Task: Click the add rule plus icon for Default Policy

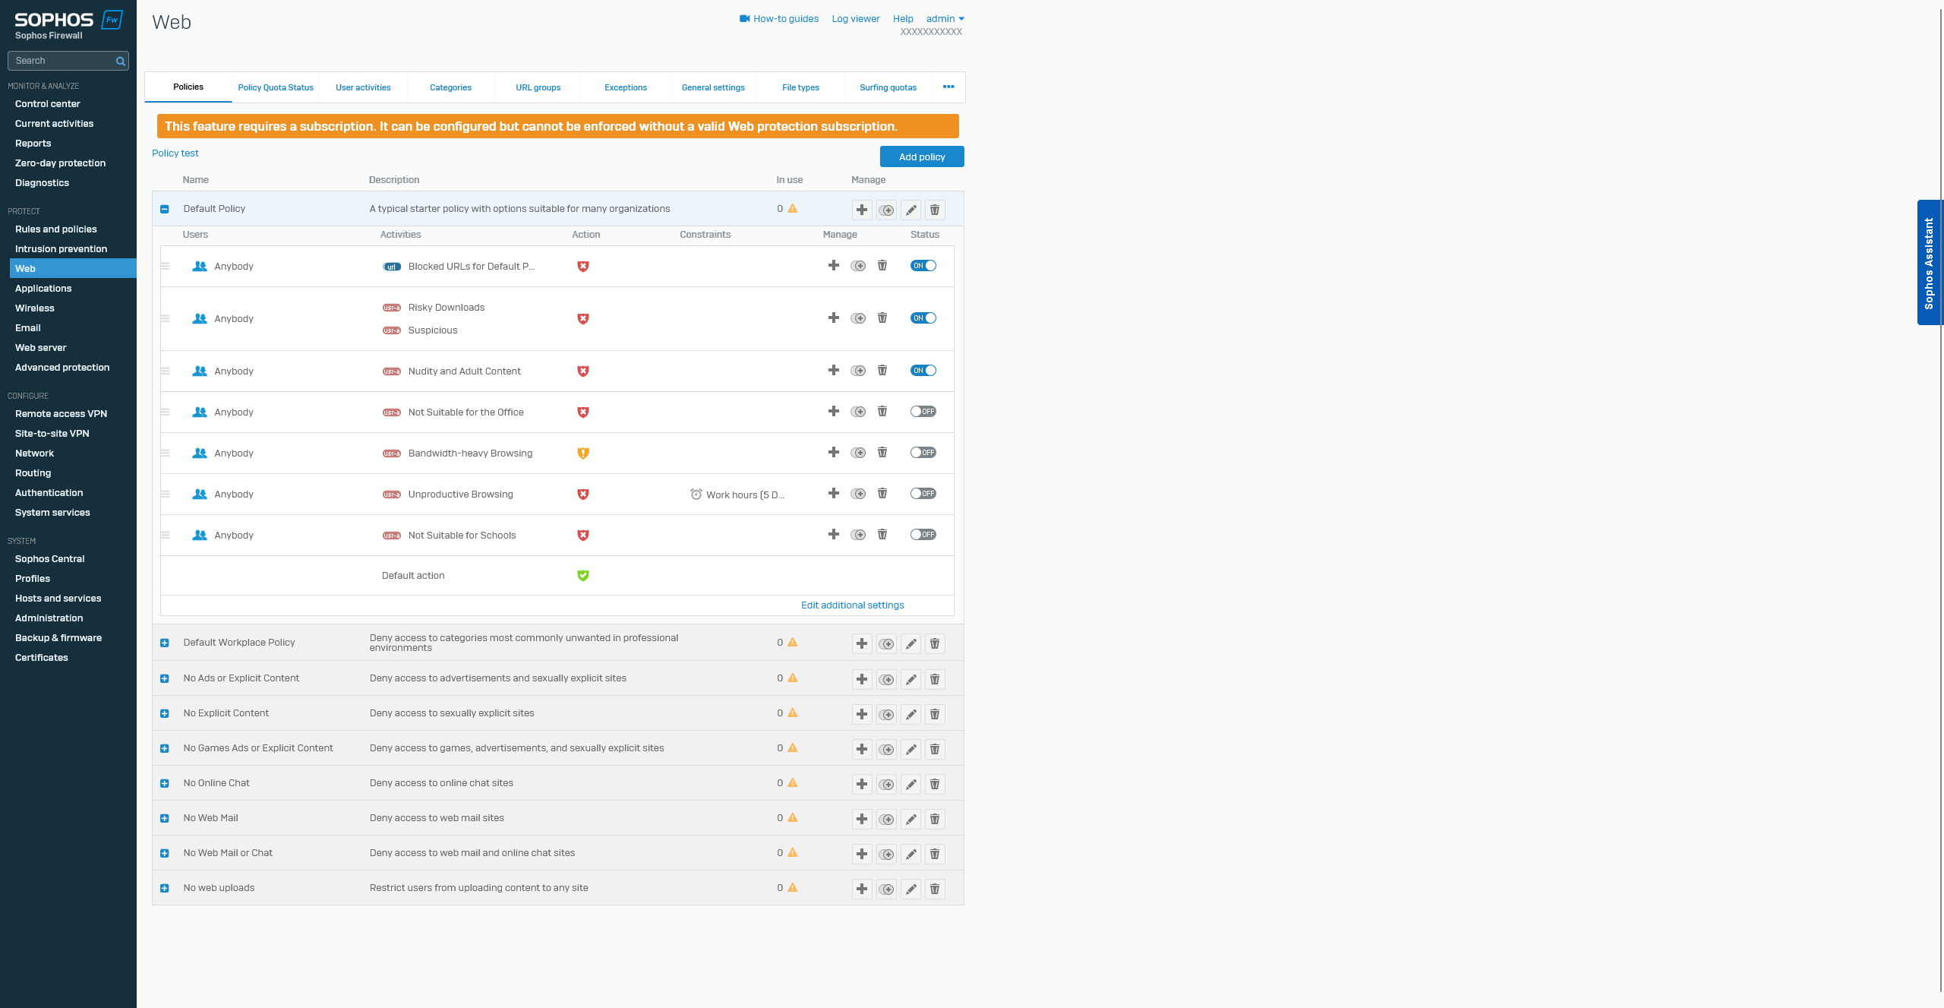Action: coord(862,210)
